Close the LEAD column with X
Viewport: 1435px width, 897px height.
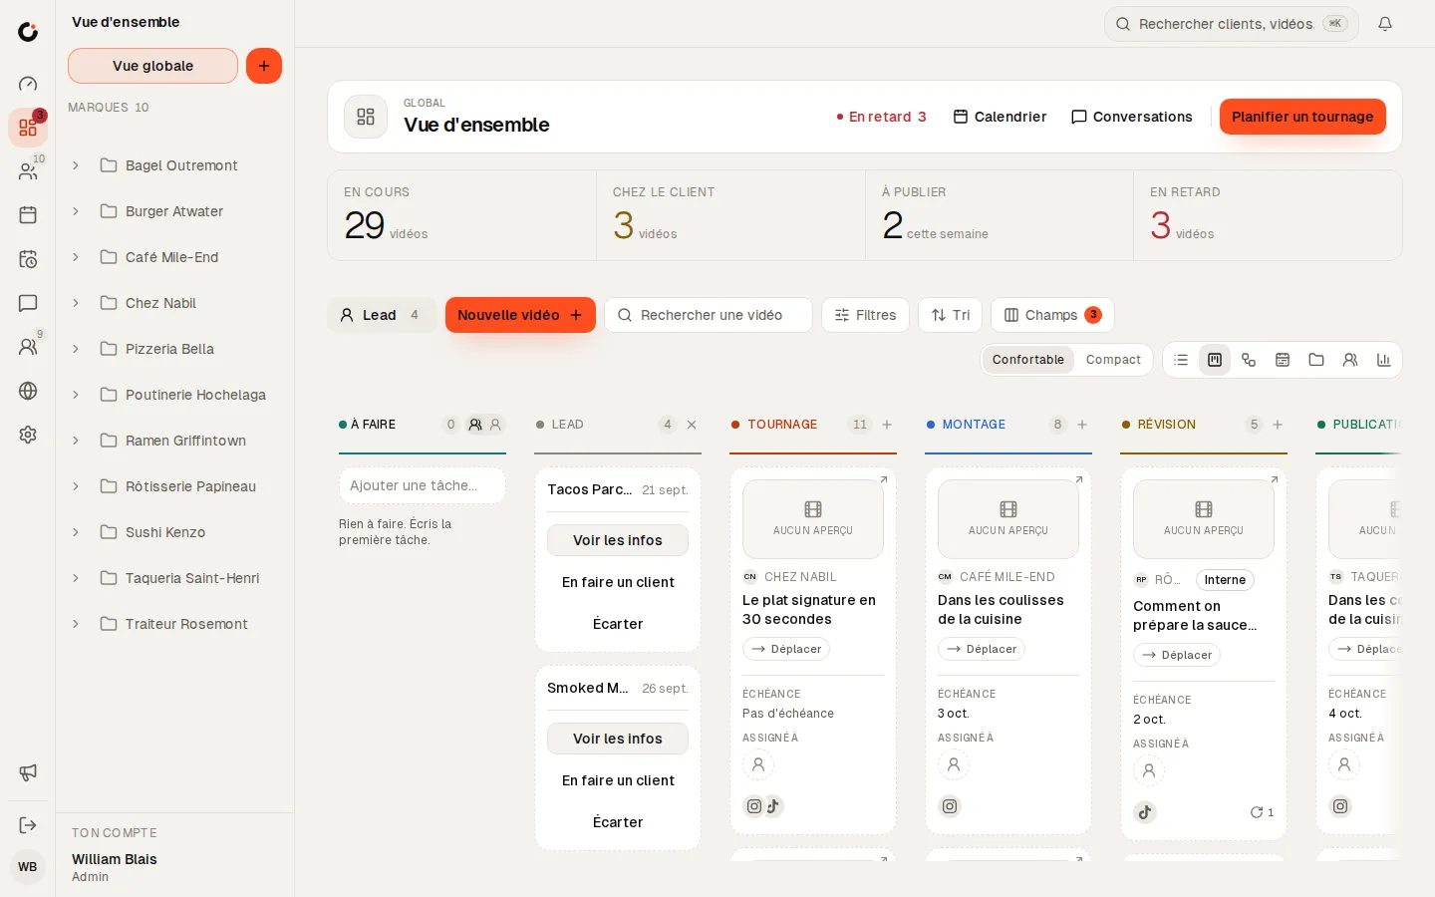tap(692, 425)
